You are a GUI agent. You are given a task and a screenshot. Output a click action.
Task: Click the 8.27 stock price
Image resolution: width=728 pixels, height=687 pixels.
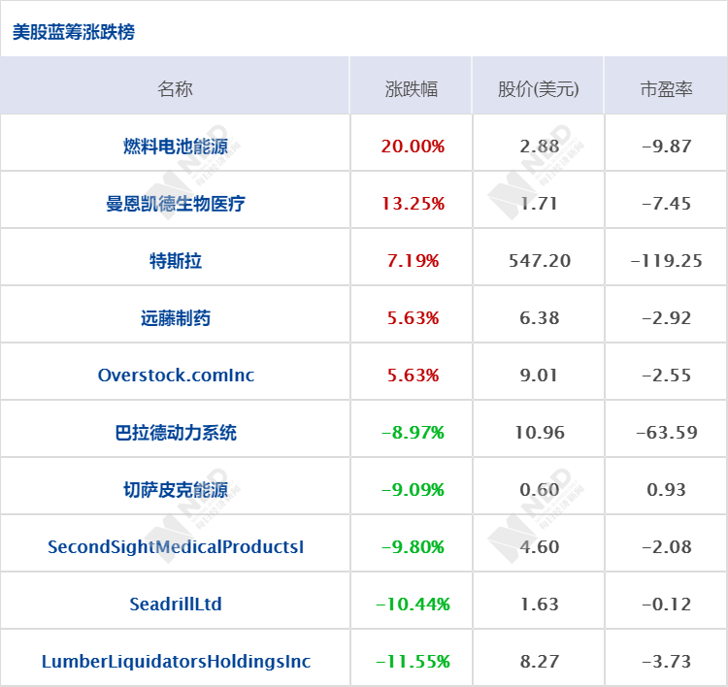(540, 662)
